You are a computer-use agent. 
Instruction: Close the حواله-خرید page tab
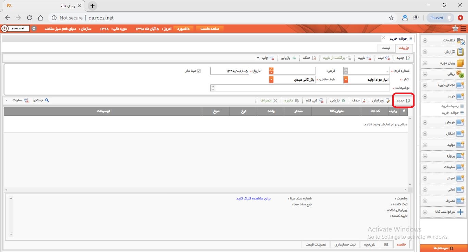[384, 38]
